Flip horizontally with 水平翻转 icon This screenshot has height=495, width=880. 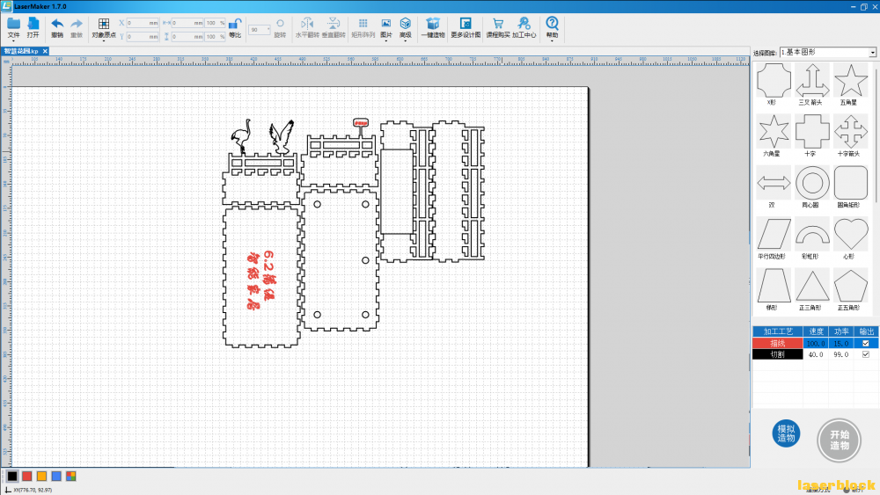click(x=307, y=24)
